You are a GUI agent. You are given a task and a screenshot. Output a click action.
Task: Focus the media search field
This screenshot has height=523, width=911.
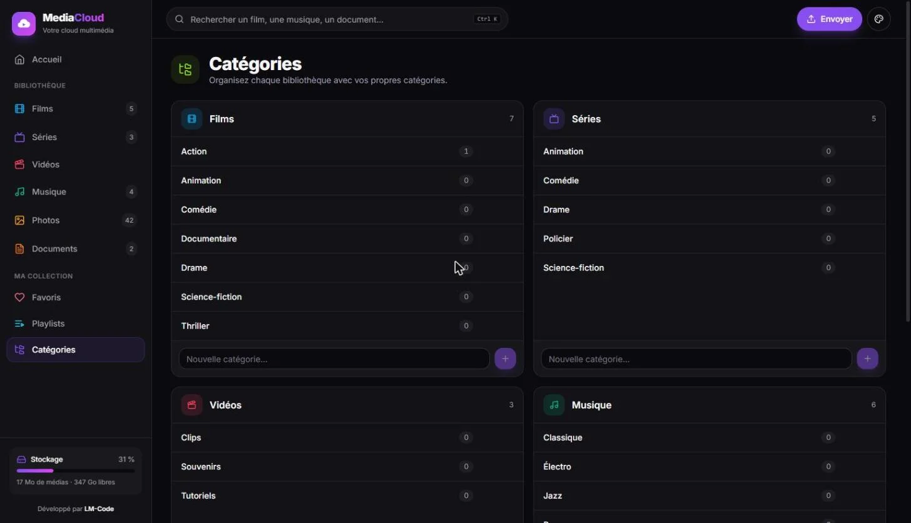(337, 19)
